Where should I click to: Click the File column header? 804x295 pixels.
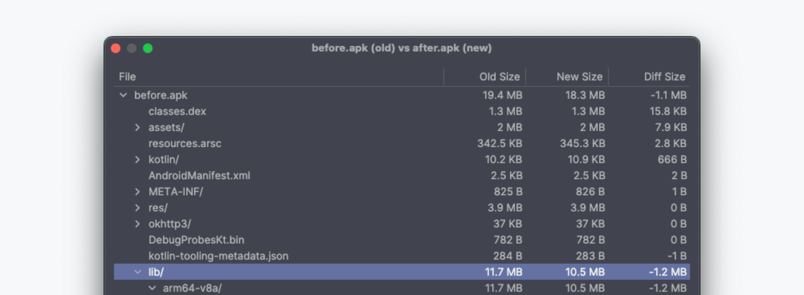pos(127,76)
